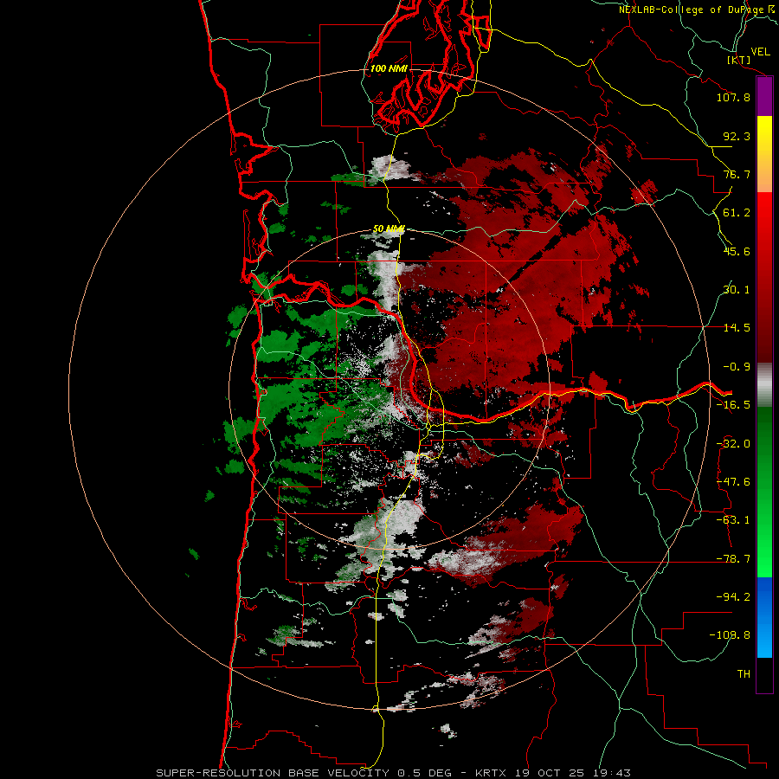Click the VEL legend title
This screenshot has height=779, width=779.
(x=761, y=52)
